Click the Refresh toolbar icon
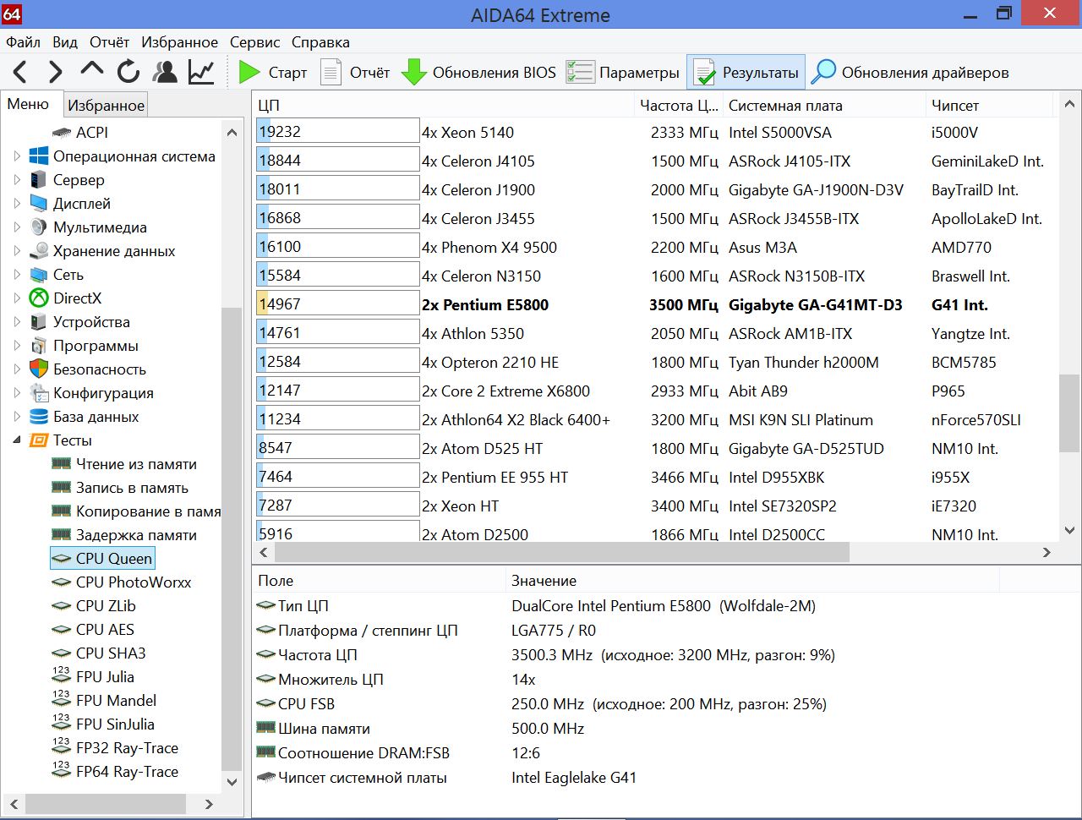1082x820 pixels. pyautogui.click(x=128, y=73)
